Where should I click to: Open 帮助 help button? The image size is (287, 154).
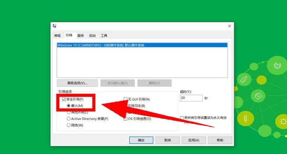pyautogui.click(x=220, y=140)
